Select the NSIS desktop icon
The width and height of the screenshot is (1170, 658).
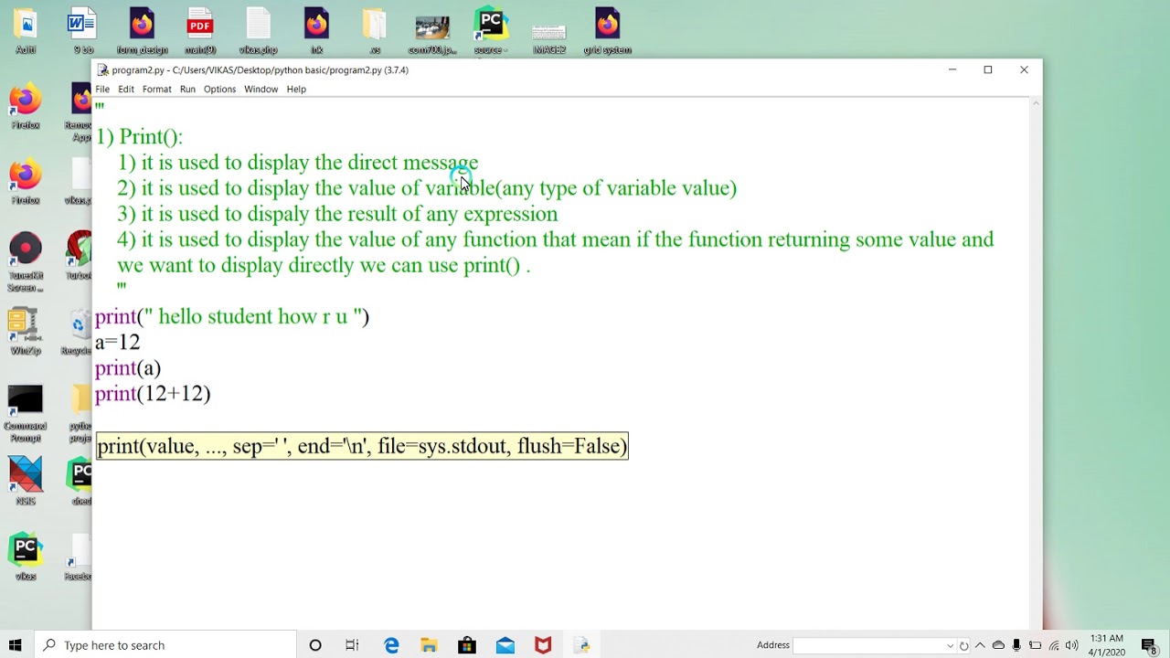pyautogui.click(x=26, y=482)
